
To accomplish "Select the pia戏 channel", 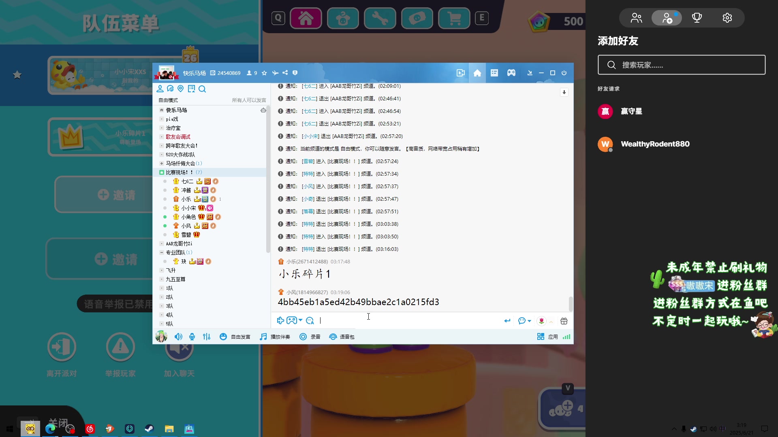I will point(172,119).
